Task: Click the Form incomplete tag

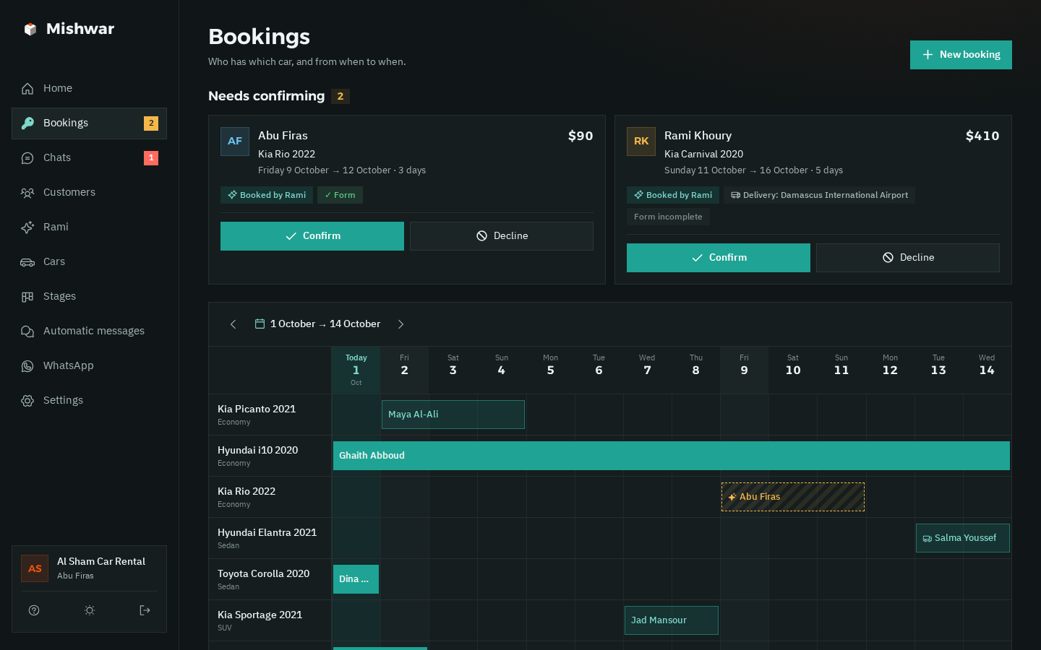Action: pos(668,217)
